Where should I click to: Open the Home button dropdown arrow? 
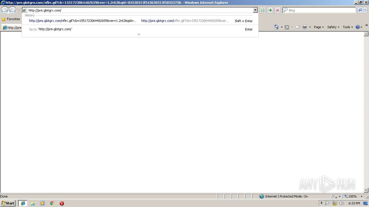click(282, 27)
